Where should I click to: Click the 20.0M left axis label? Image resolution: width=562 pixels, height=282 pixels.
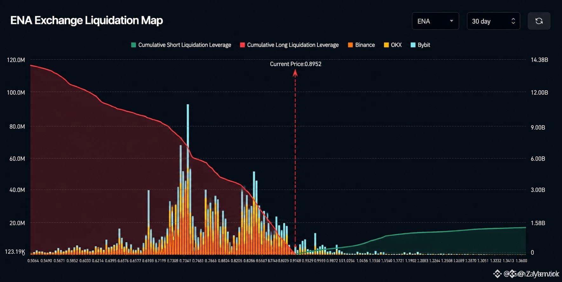click(17, 223)
